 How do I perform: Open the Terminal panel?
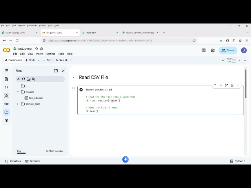click(33, 161)
